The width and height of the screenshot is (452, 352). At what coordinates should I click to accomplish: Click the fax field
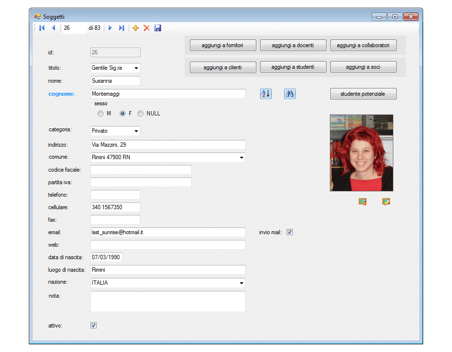pos(115,220)
